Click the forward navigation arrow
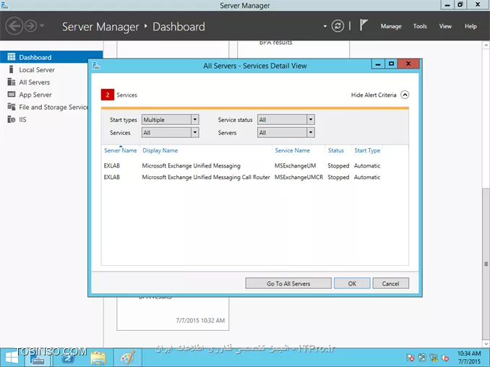 point(30,26)
